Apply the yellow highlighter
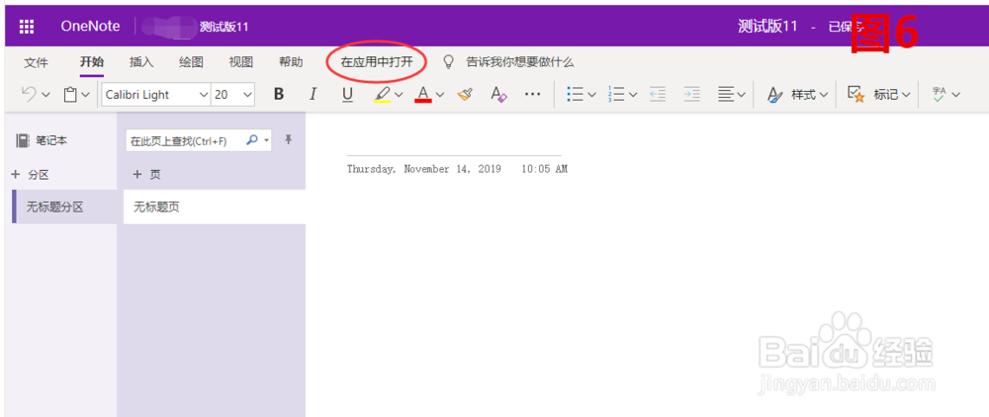This screenshot has width=989, height=417. [x=382, y=95]
